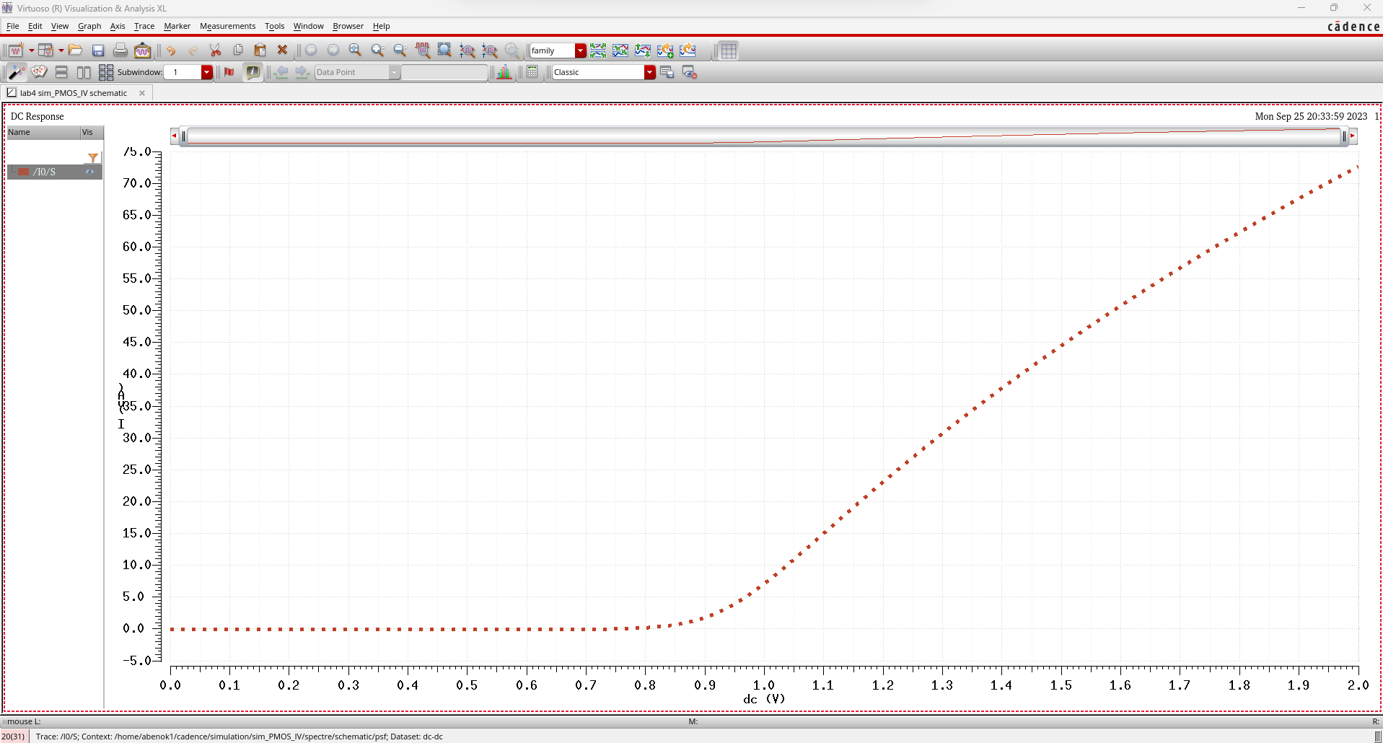Click the delete workspace icon
This screenshot has width=1383, height=743.
[x=689, y=72]
